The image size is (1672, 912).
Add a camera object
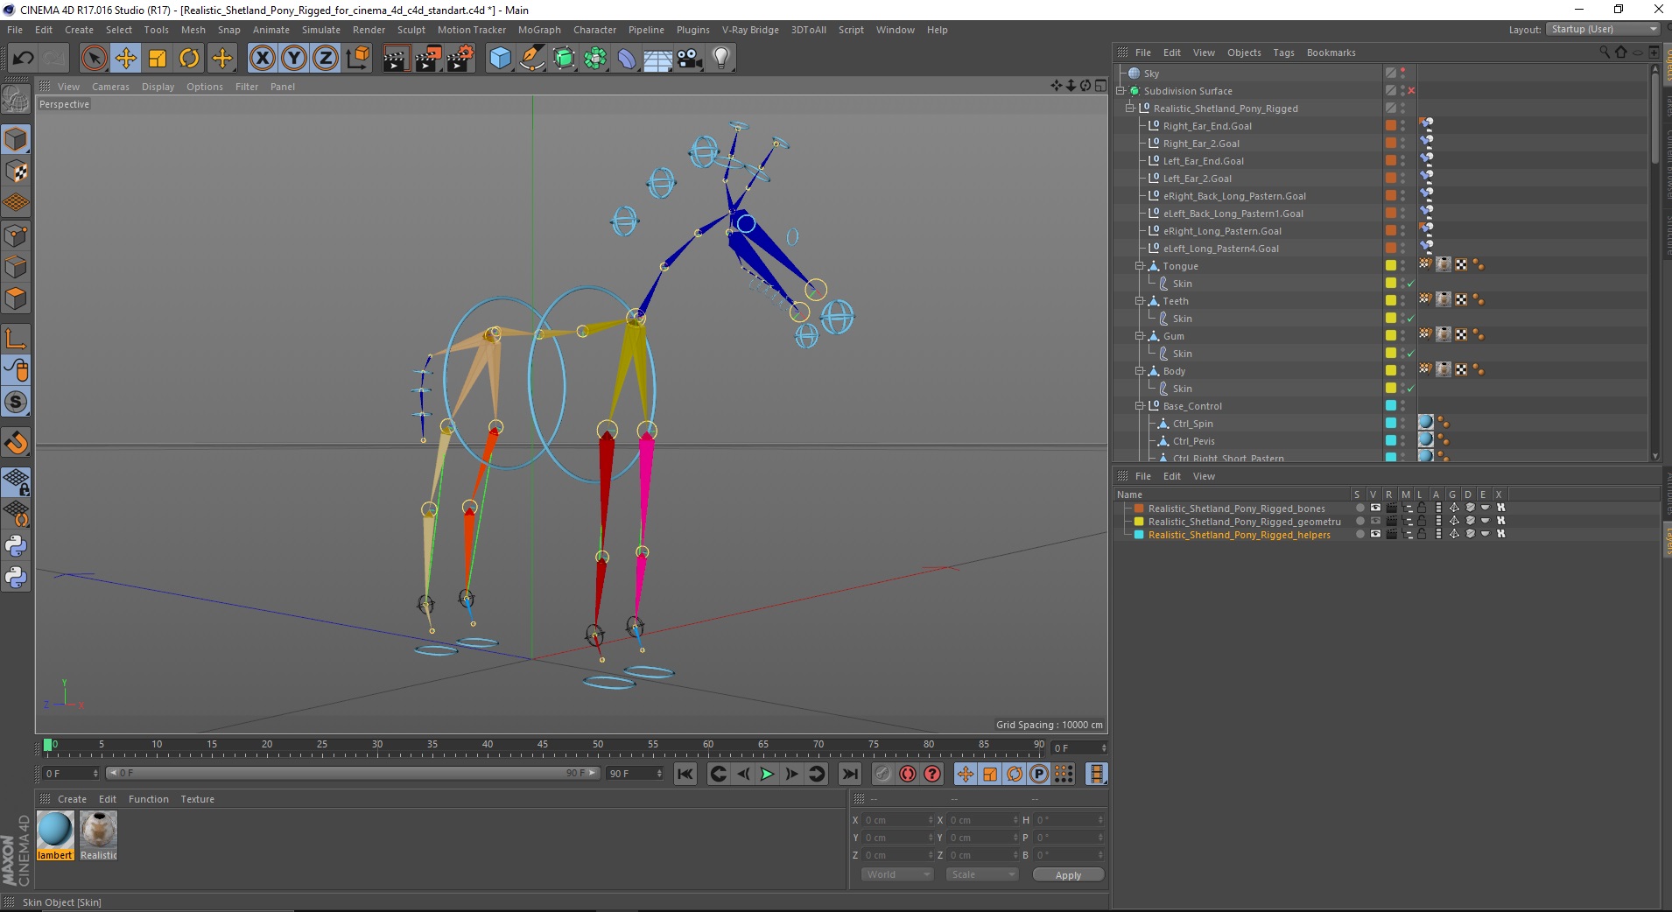[690, 59]
